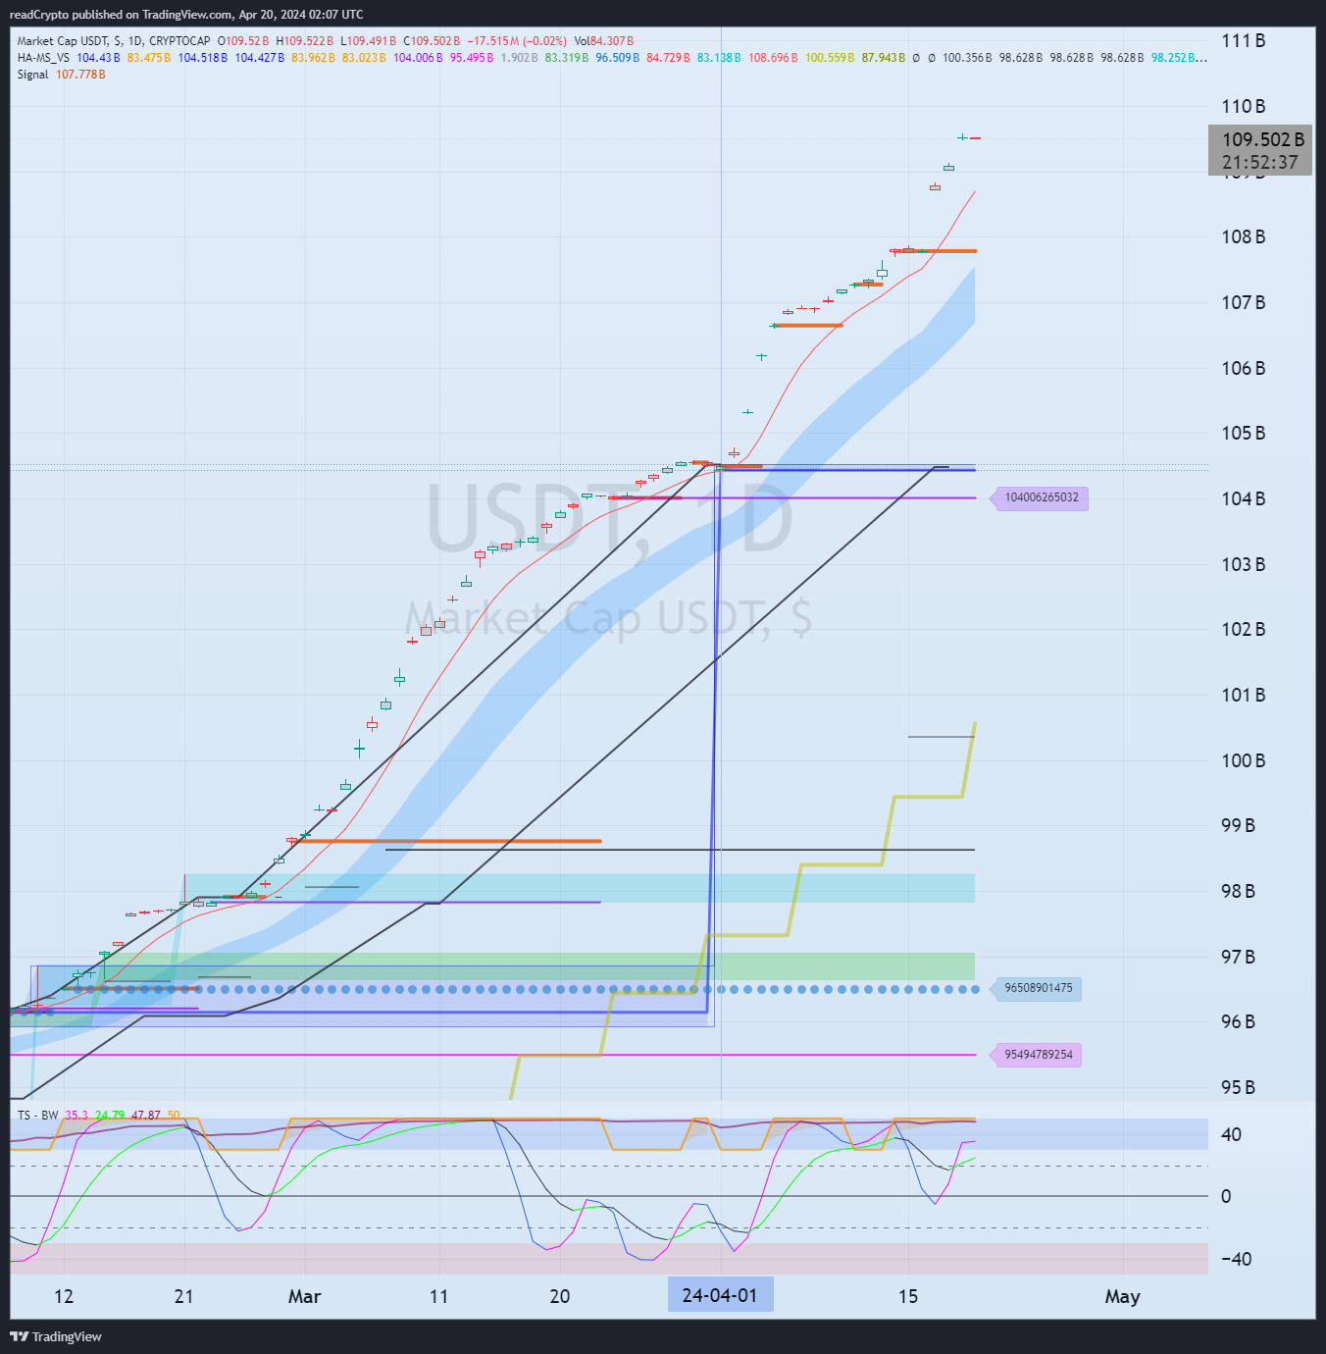
Task: Click the highlighted date 24-04-01 on time axis
Action: [720, 1295]
